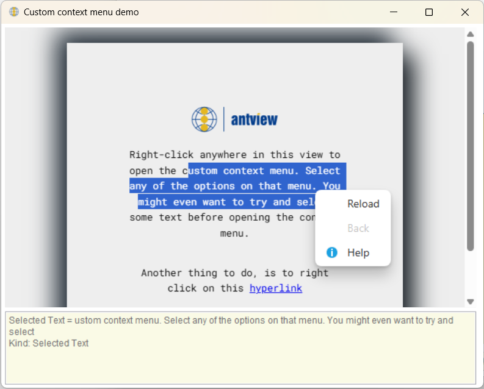Click the globe app icon in title bar
484x389 pixels.
tap(13, 12)
